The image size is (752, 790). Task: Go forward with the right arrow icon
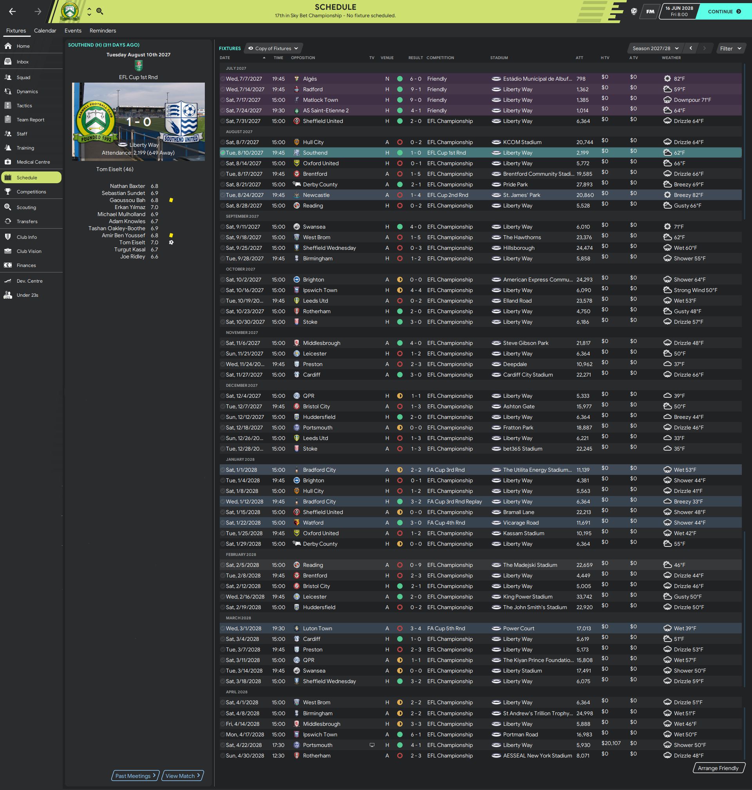coord(38,12)
